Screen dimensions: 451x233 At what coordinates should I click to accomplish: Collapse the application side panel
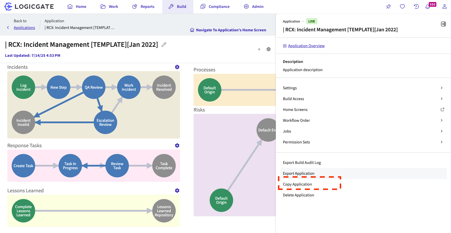pyautogui.click(x=443, y=24)
